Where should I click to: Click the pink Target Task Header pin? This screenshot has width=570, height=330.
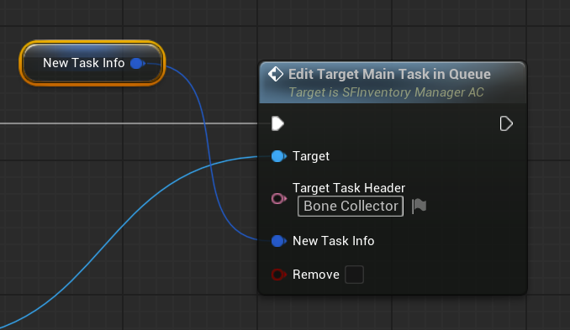tap(279, 198)
